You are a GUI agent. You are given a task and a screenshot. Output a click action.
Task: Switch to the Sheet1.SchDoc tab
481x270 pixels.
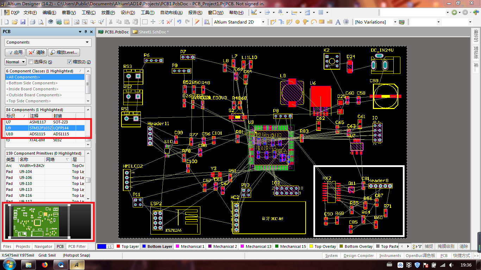[151, 32]
